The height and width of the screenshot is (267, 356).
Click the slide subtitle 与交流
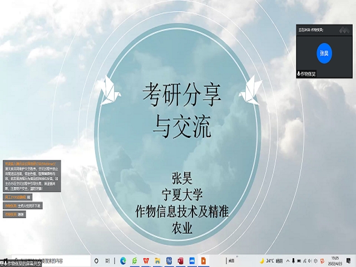[182, 126]
